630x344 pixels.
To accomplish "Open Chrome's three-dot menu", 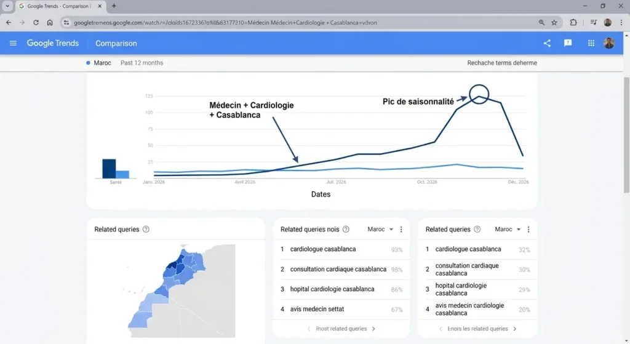I will click(x=621, y=23).
